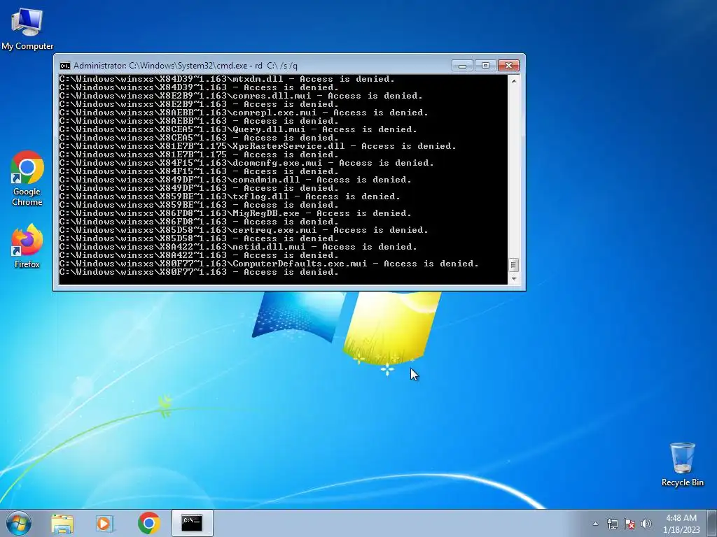Click line with mtxdm.dll Access denied

227,79
